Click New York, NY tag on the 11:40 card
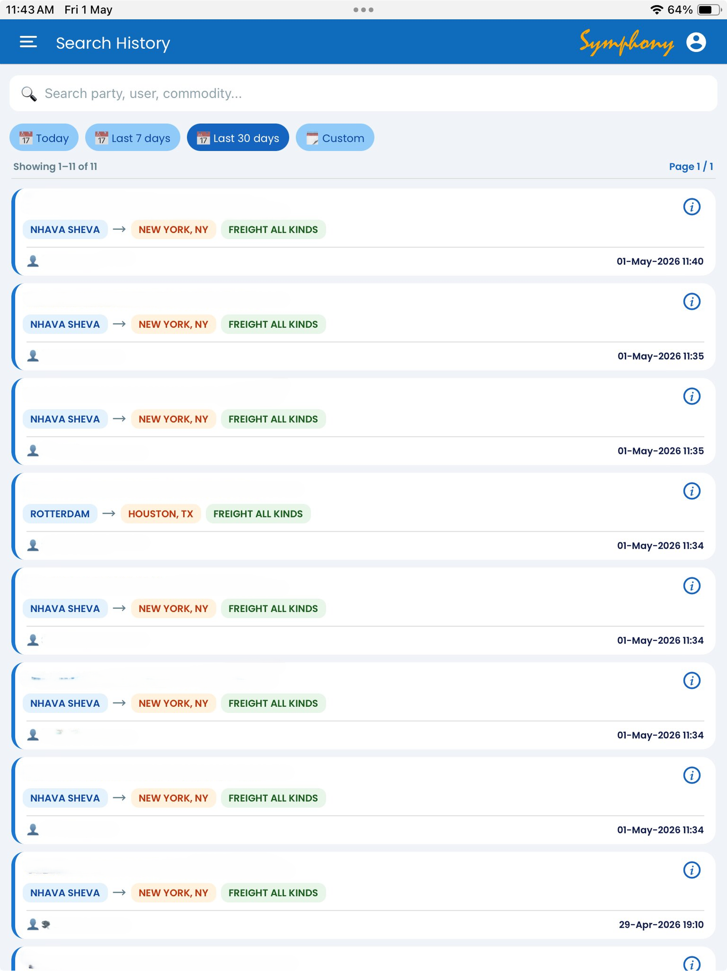 [173, 230]
